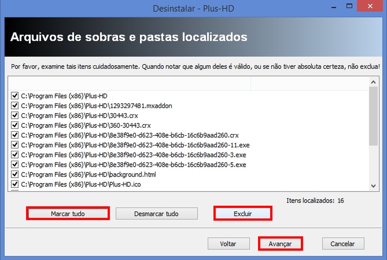Viewport: 387px width, 260px height.
Task: Select the path text ending in 16c6b9aad260.crx
Action: pos(130,135)
